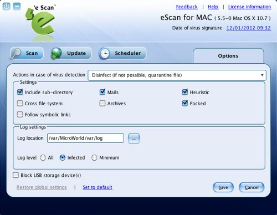277x215 pixels.
Task: Click the browse button next to Log location
Action: coord(134,139)
